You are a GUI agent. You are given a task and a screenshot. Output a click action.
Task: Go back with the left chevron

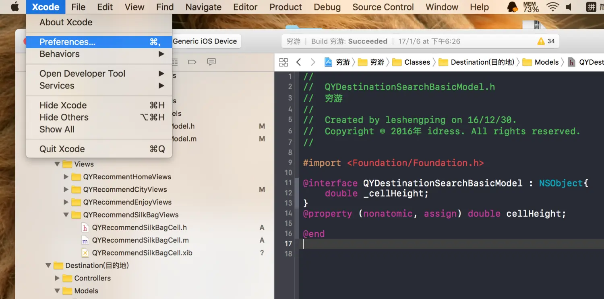click(298, 62)
